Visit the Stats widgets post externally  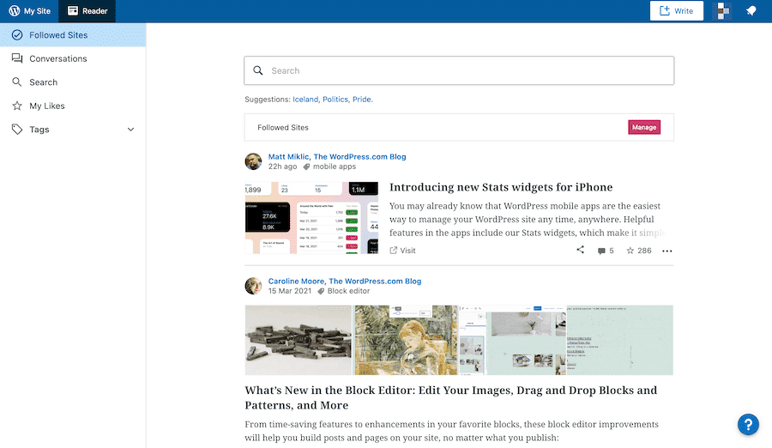tap(402, 251)
